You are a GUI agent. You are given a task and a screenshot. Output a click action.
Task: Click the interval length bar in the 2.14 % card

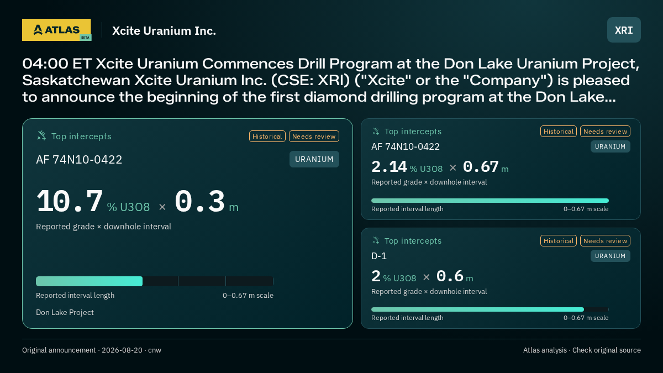click(490, 201)
